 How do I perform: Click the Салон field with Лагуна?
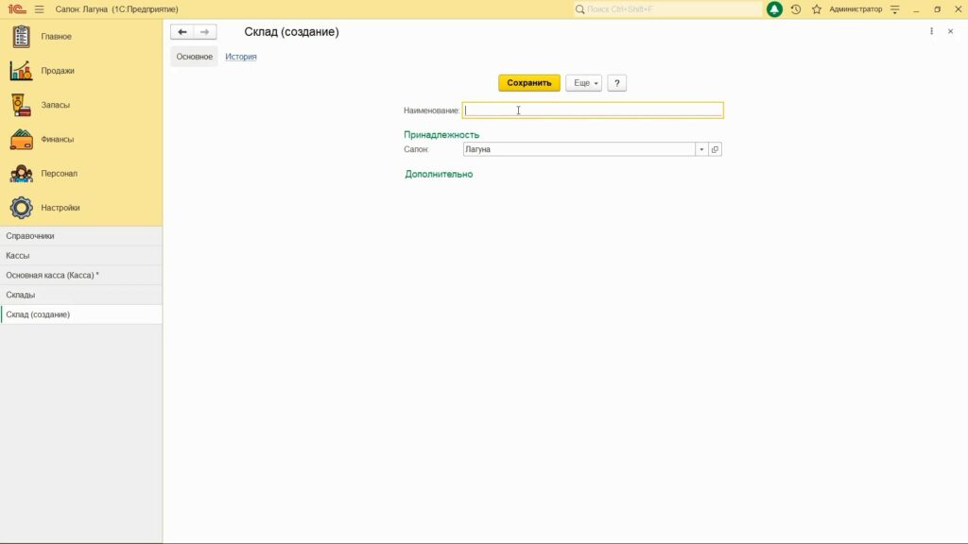pos(579,149)
